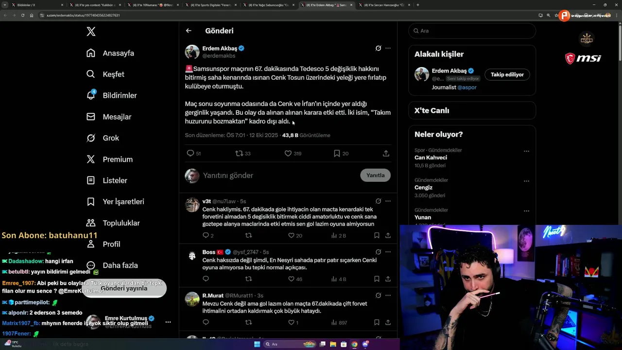Reload the page in the browser

[x=22, y=15]
